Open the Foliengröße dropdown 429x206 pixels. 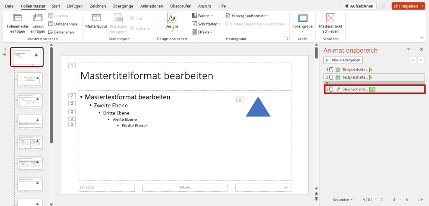click(x=302, y=23)
